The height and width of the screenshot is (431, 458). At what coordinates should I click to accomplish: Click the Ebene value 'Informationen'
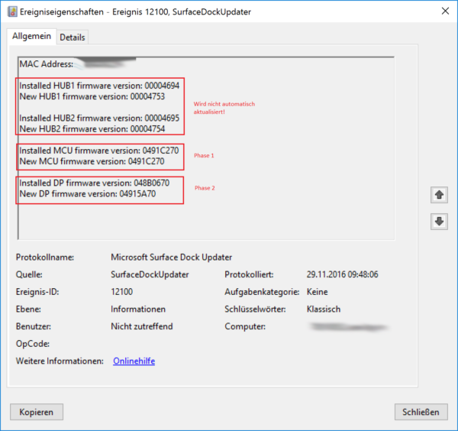tap(138, 309)
